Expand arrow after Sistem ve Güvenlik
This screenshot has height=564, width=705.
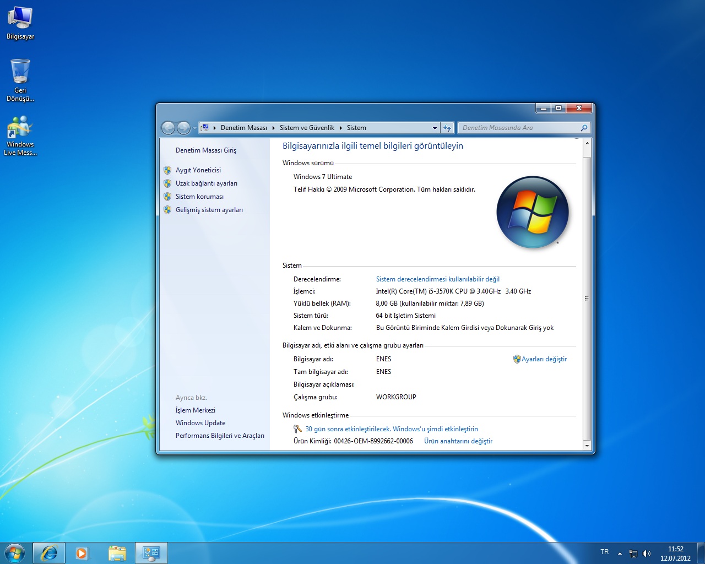341,128
